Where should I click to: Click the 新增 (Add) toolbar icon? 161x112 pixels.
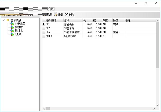(x=44, y=15)
